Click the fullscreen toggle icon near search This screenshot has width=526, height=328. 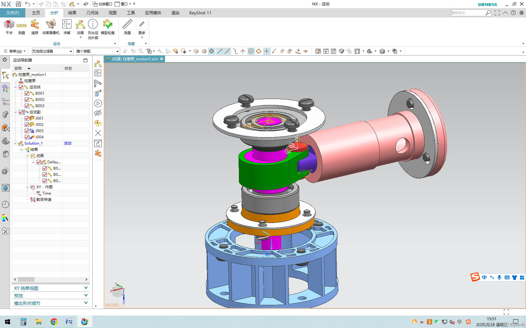497,13
